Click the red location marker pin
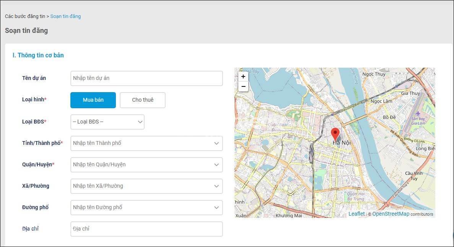This screenshot has height=247, width=454. [335, 134]
